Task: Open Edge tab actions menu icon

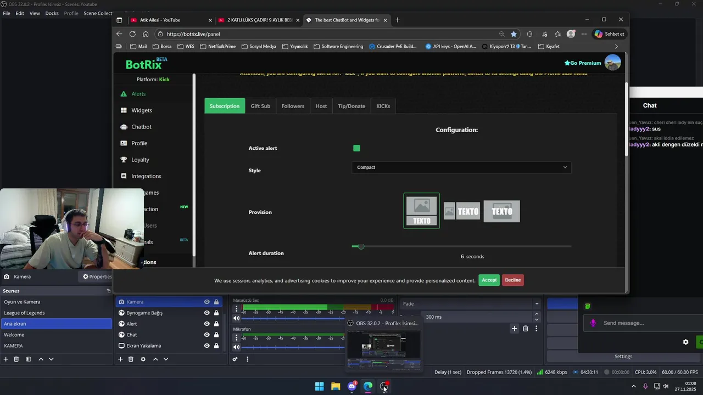Action: tap(119, 20)
